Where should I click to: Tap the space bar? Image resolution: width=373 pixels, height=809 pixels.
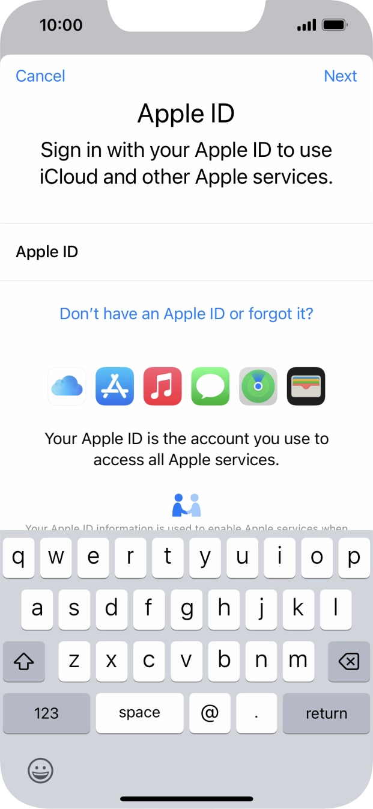pos(139,713)
